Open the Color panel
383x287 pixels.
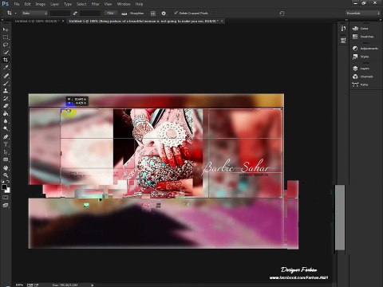[361, 28]
